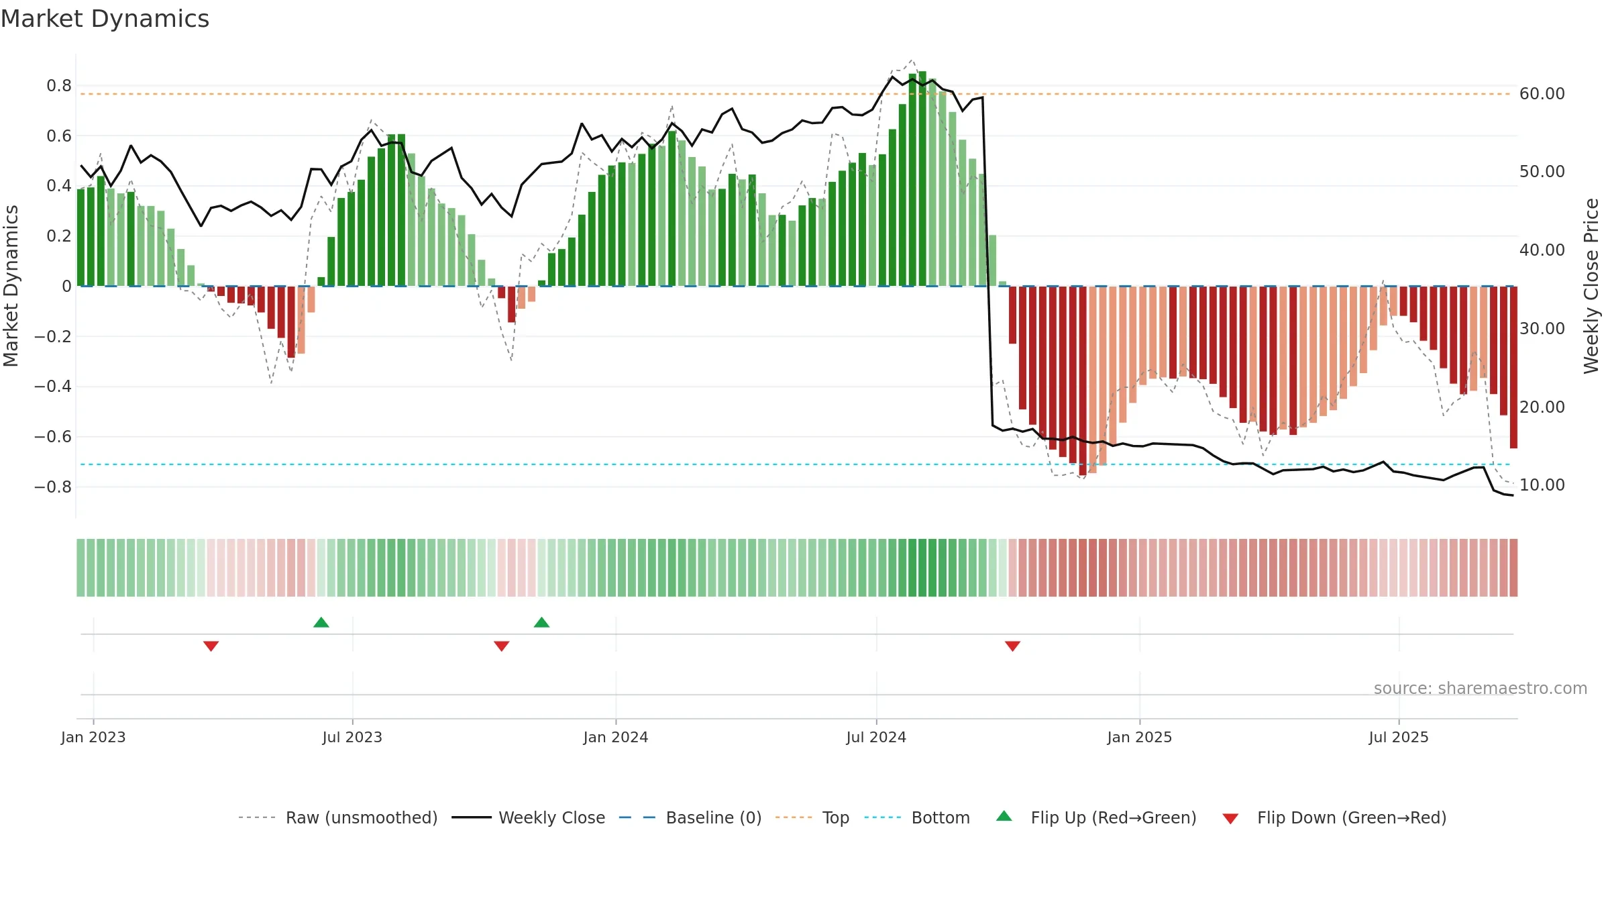Toggle Flip Up (Red→Green) legend entry
Screen dimensions: 1610x906
(x=1096, y=817)
